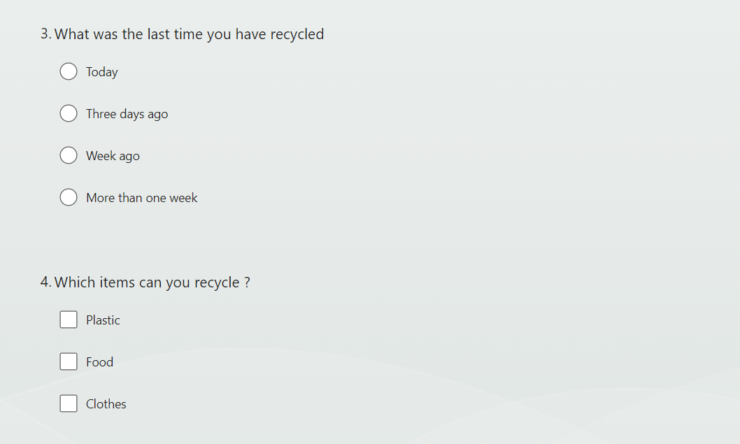The width and height of the screenshot is (740, 444).
Task: Click the number 3 question marker
Action: pyautogui.click(x=45, y=34)
